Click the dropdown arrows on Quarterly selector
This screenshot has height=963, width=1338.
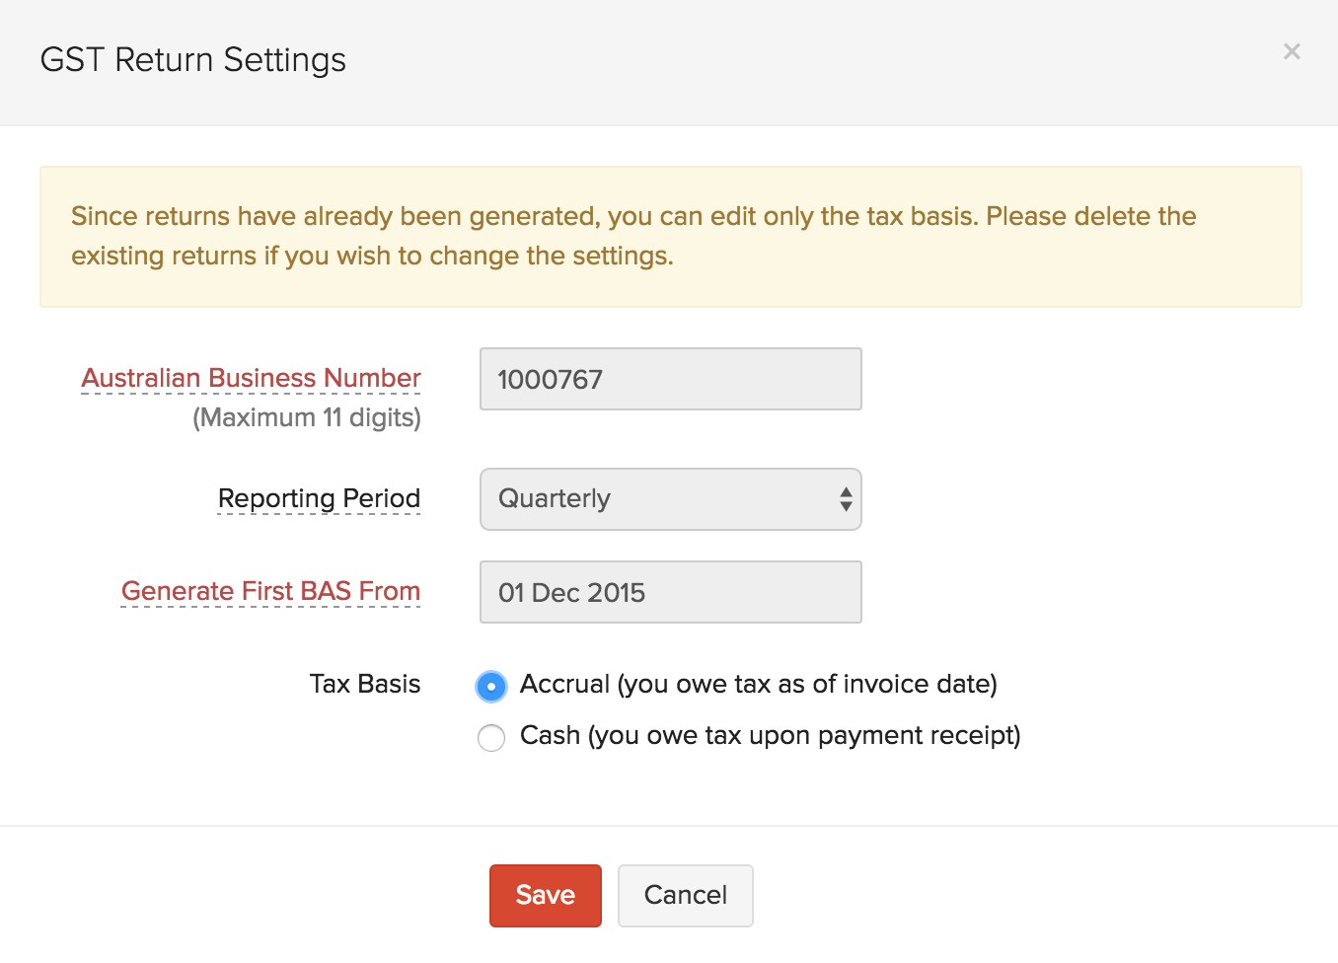(x=846, y=499)
